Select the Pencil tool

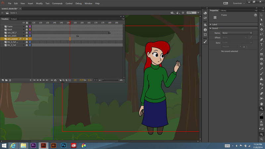[261, 69]
